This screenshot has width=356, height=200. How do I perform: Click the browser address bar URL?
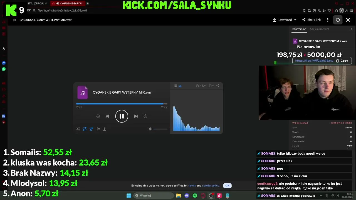tap(62, 11)
